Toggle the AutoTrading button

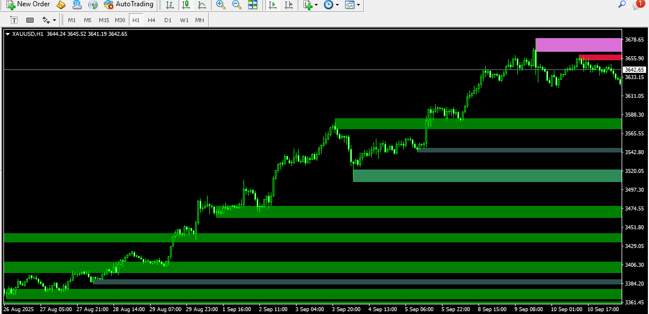tap(129, 5)
